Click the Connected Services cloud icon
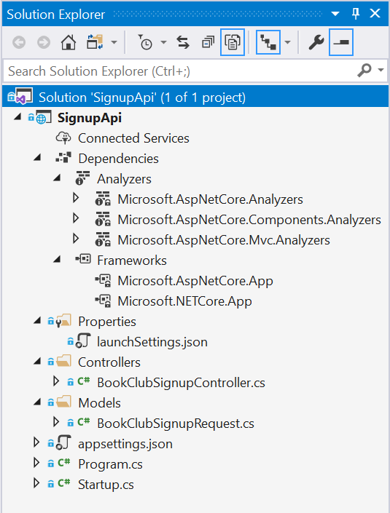Screen dimensions: 390x513 pos(63,138)
